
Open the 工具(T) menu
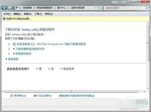[38, 14]
